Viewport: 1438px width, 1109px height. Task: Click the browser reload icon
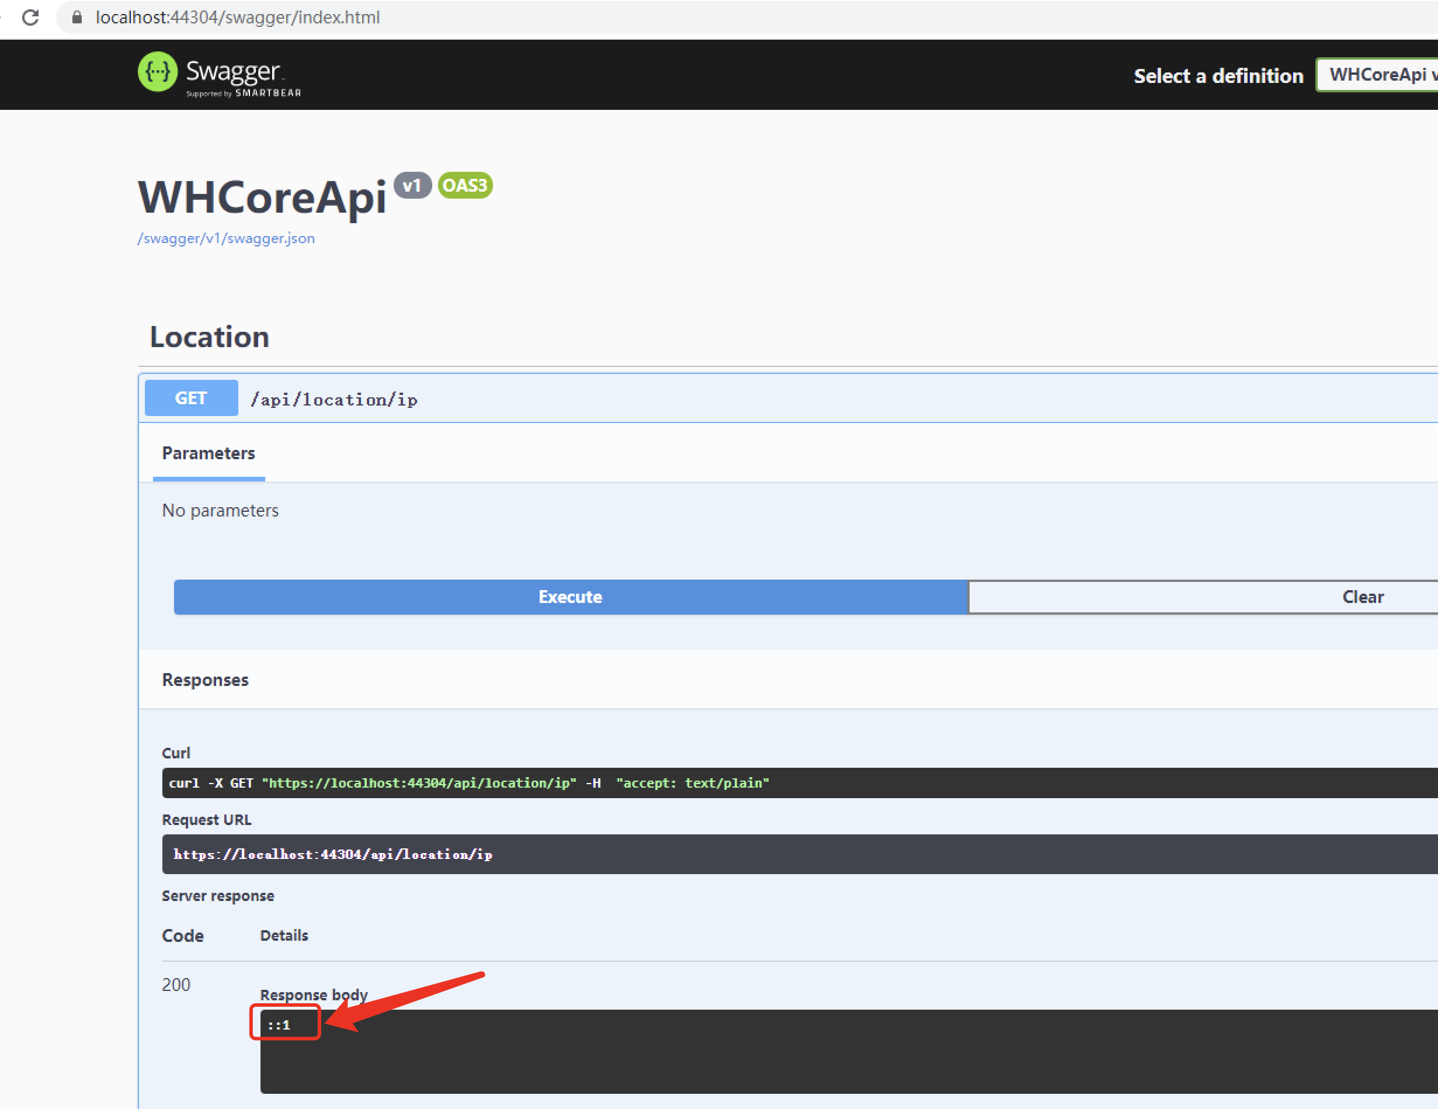tap(30, 17)
